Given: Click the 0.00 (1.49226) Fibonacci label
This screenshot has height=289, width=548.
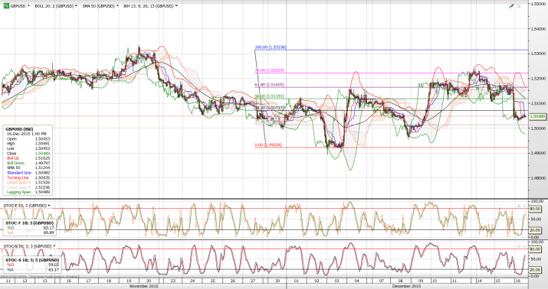Looking at the screenshot, I should (268, 145).
